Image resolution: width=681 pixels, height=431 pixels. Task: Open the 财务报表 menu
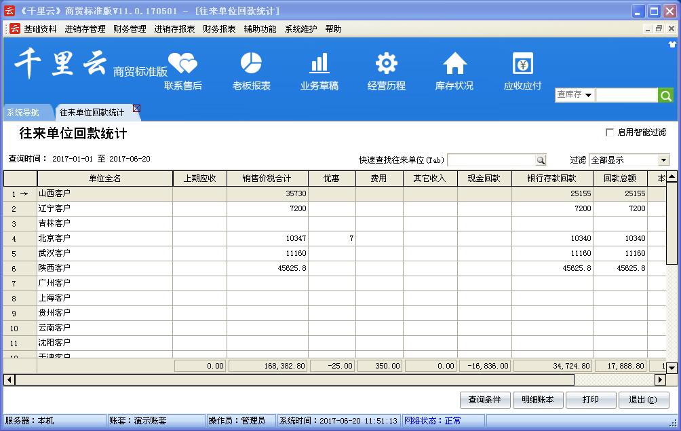(x=219, y=29)
